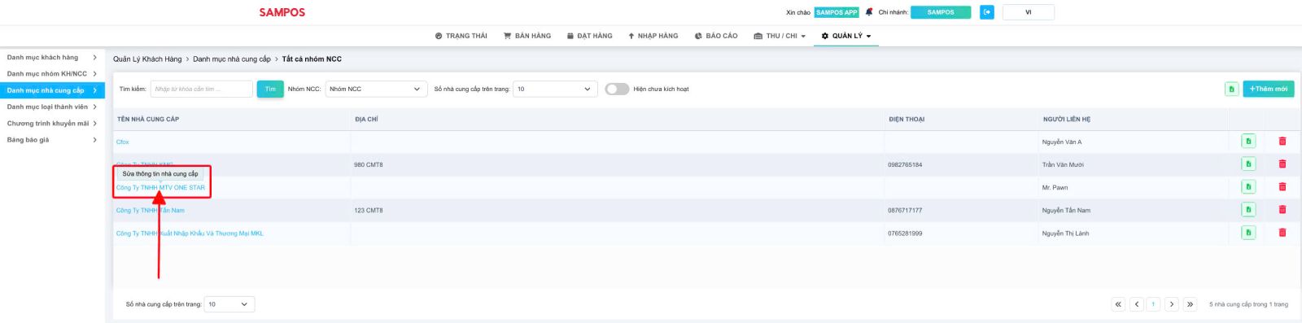The height and width of the screenshot is (323, 1302).
Task: Click the address cell 123 CMT8
Action: coord(369,211)
